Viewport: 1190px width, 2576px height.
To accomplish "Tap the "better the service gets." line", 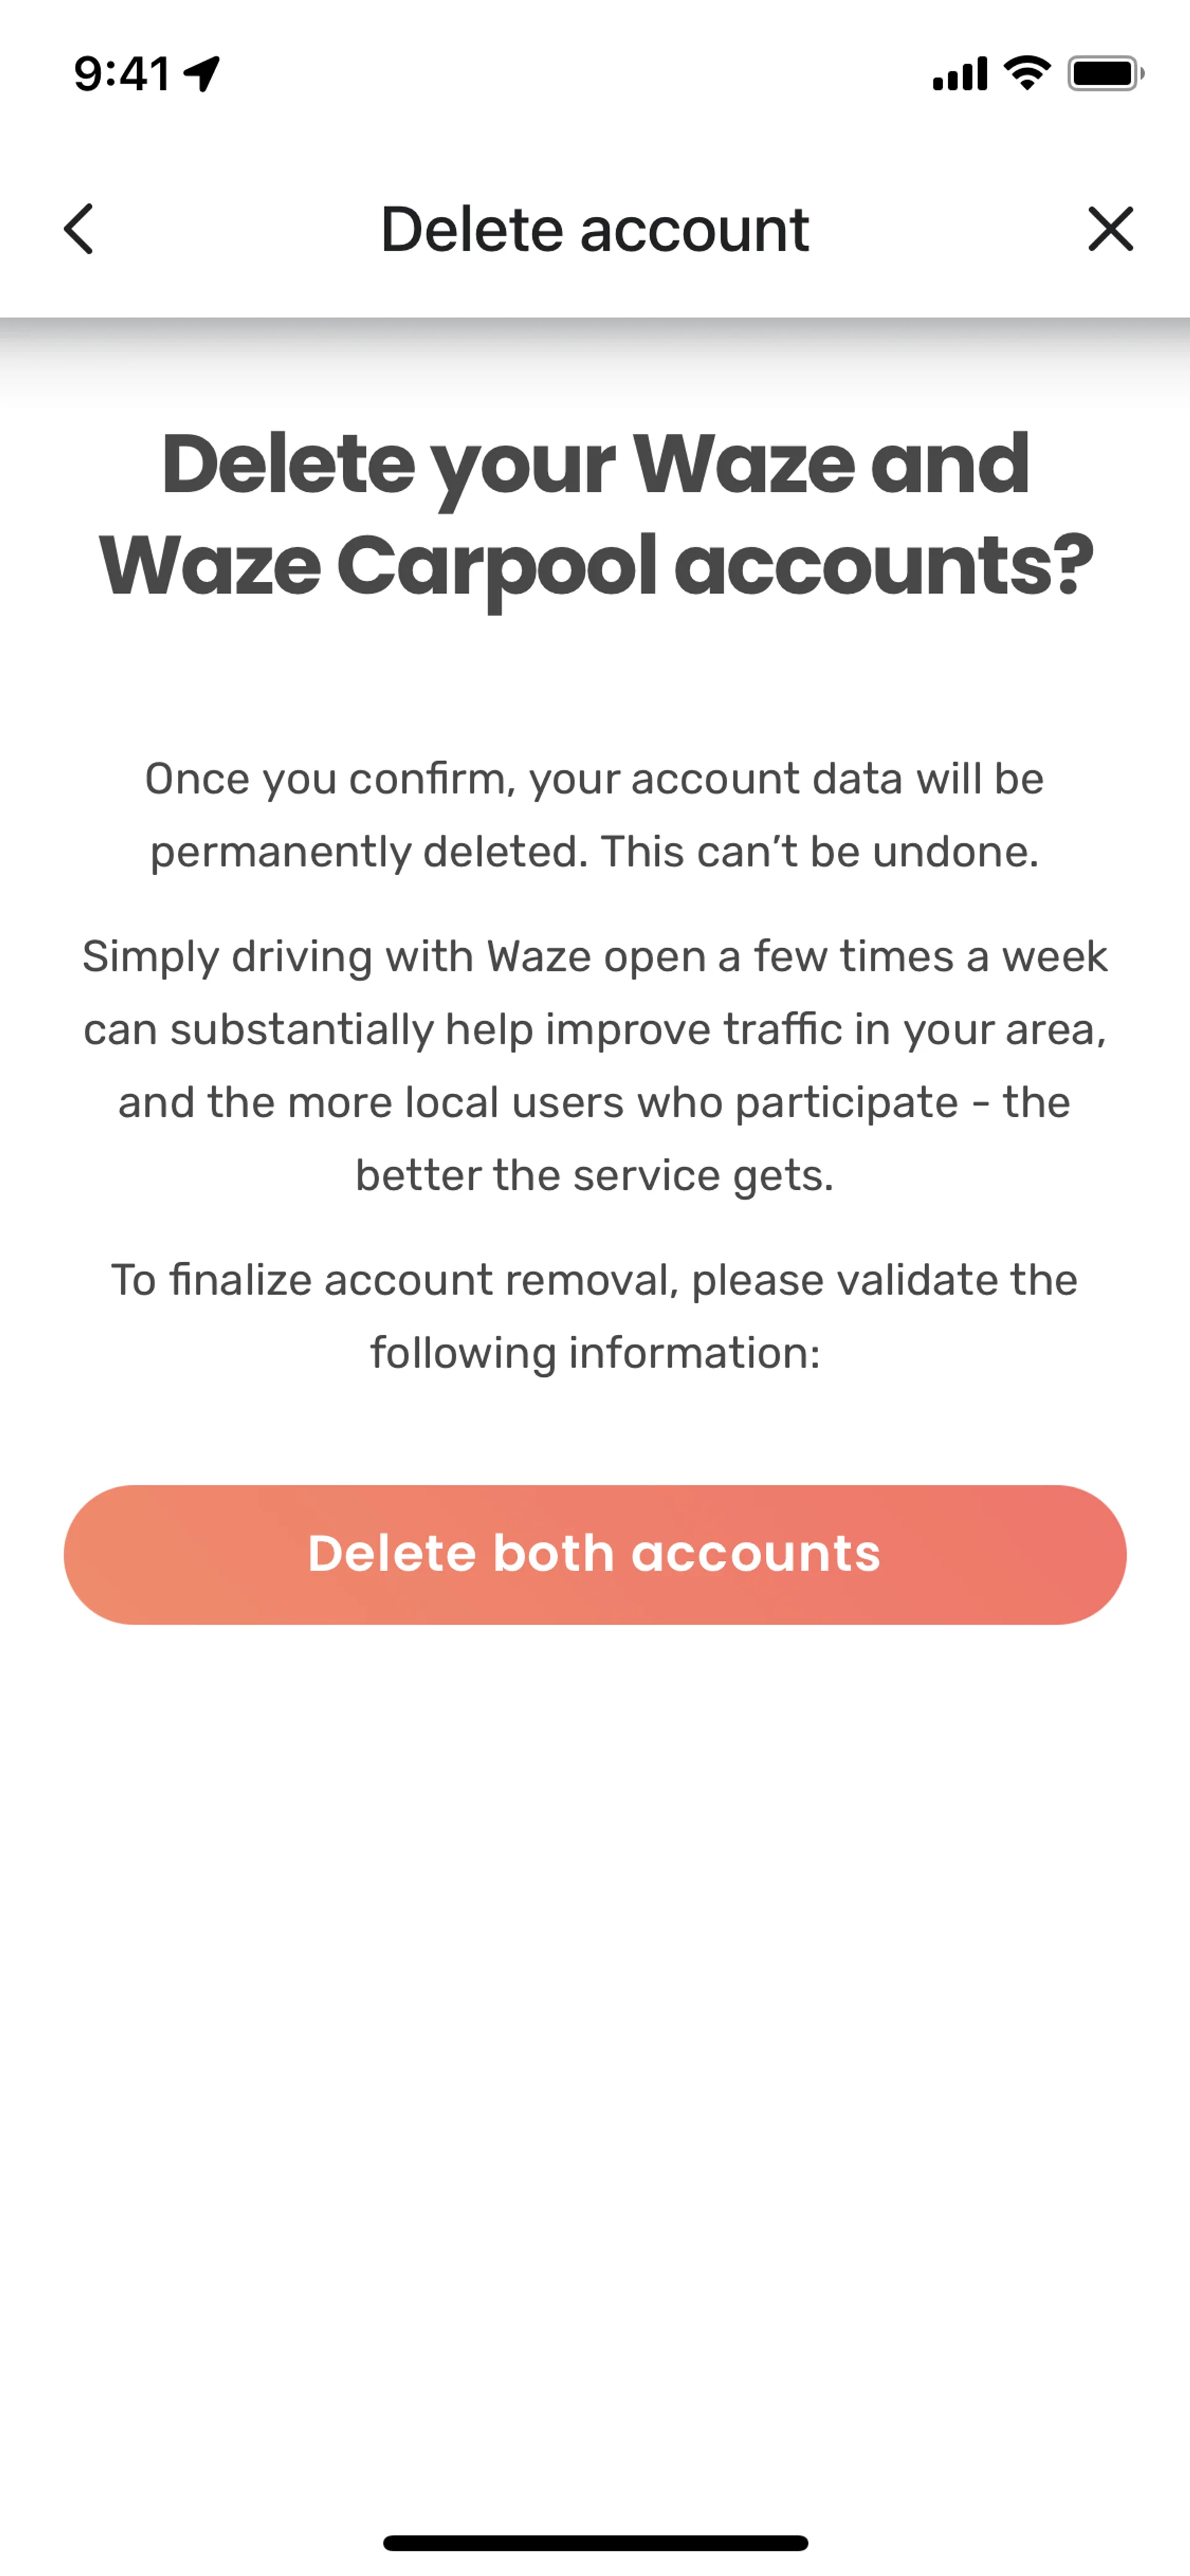I will pos(594,1175).
